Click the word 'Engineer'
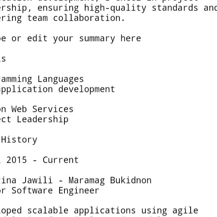Screen dimensions: 217x217 79,191
